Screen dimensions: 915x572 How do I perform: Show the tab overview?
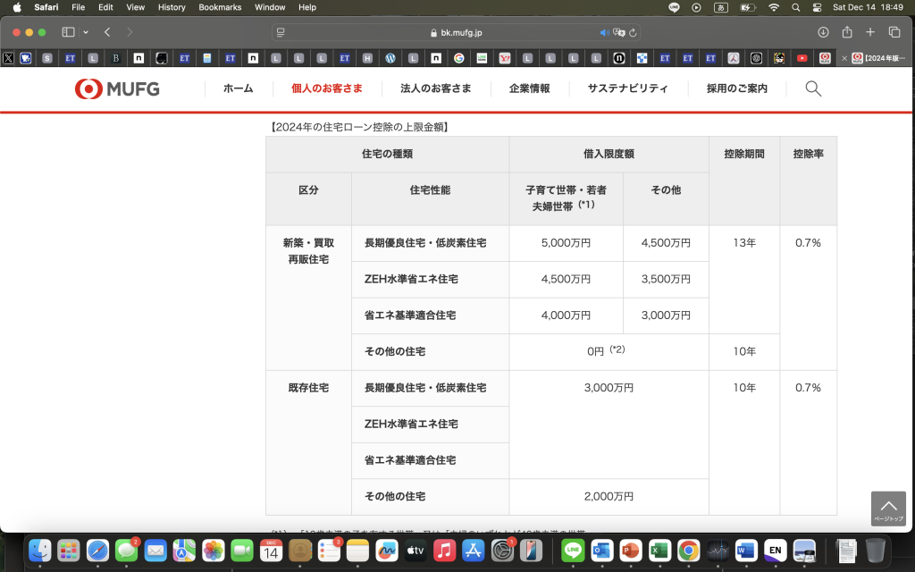[894, 32]
